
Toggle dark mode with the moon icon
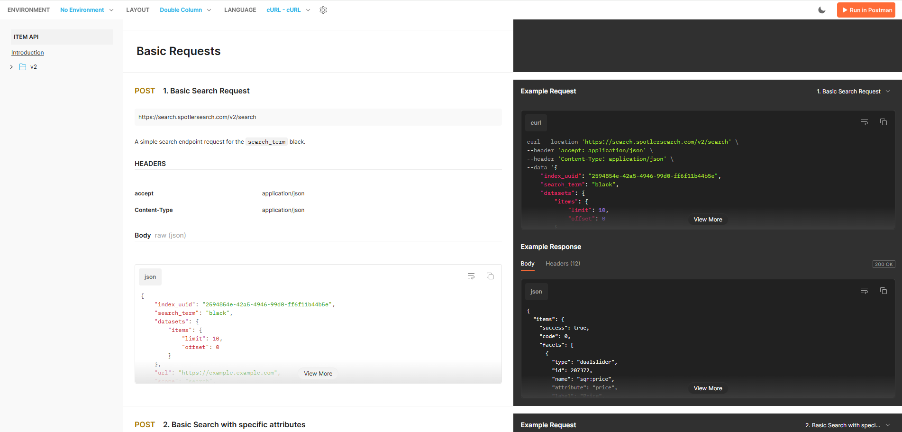pos(822,10)
